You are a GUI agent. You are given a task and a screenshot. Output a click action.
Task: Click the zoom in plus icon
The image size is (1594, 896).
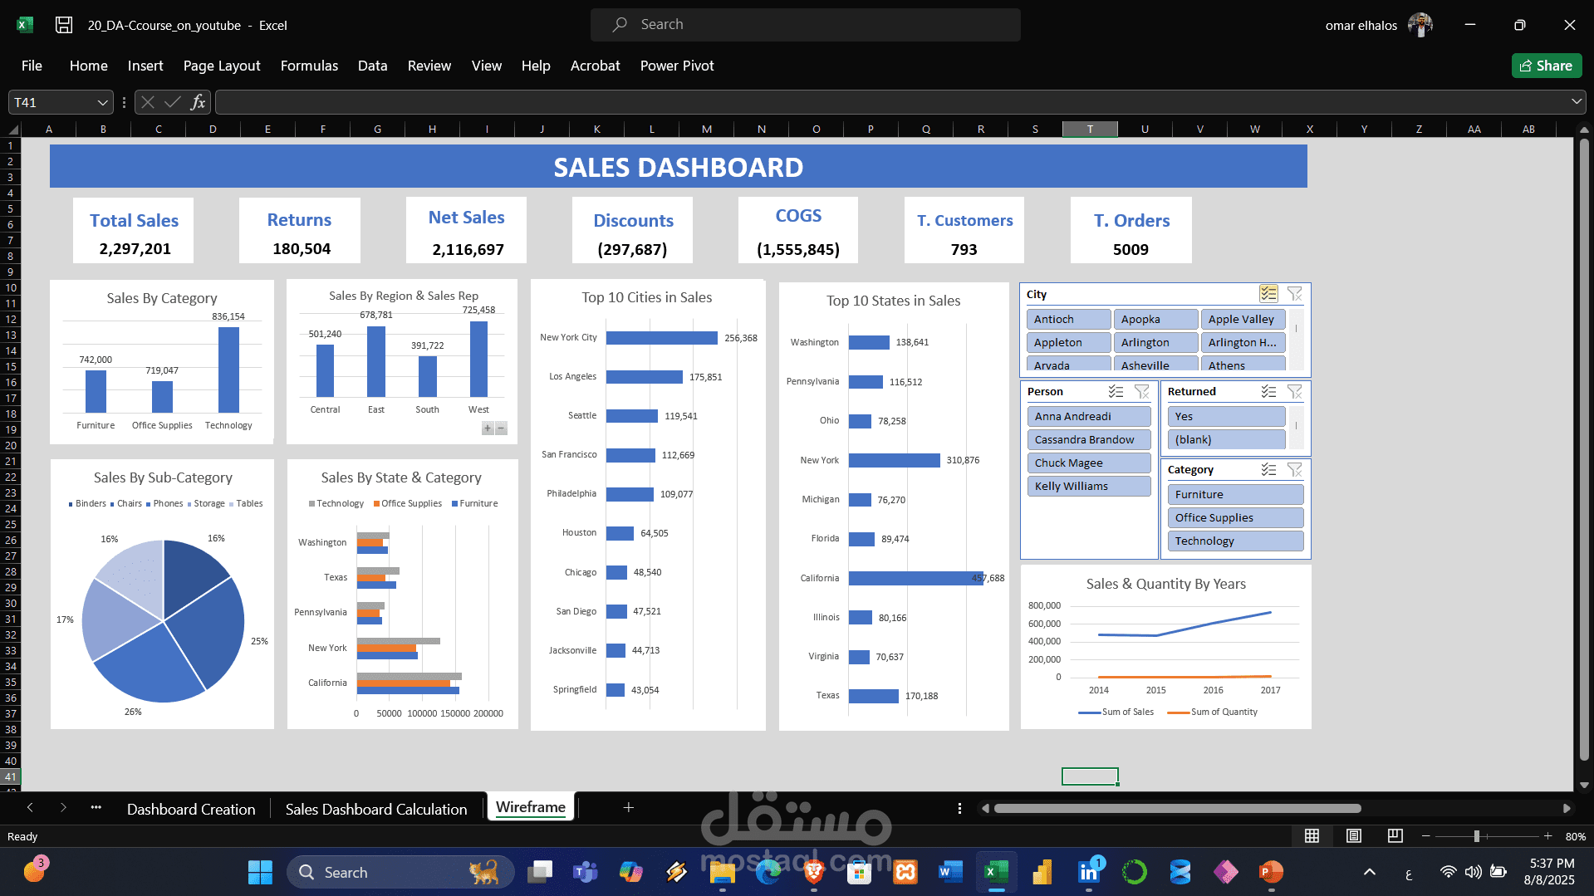click(x=1547, y=836)
